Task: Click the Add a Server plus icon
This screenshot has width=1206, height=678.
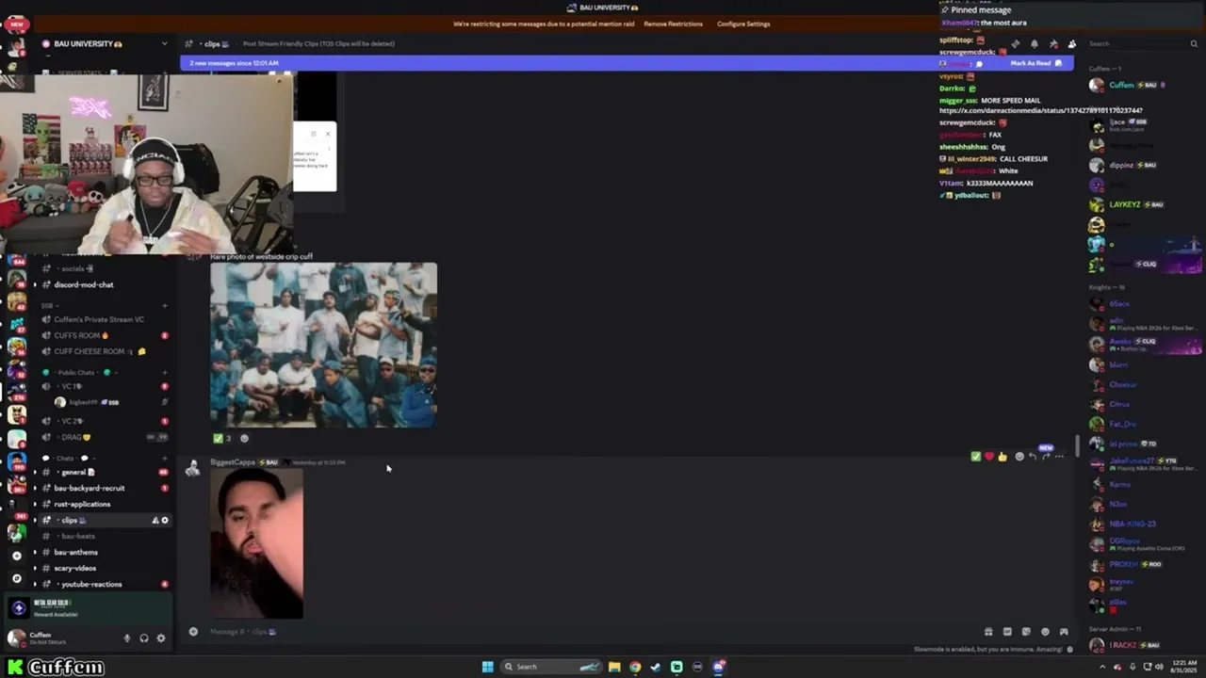Action: (x=16, y=556)
